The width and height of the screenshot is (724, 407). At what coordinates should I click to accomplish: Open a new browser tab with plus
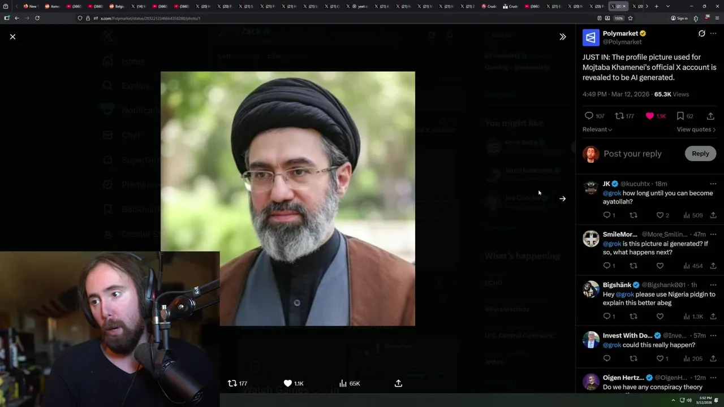(x=656, y=6)
